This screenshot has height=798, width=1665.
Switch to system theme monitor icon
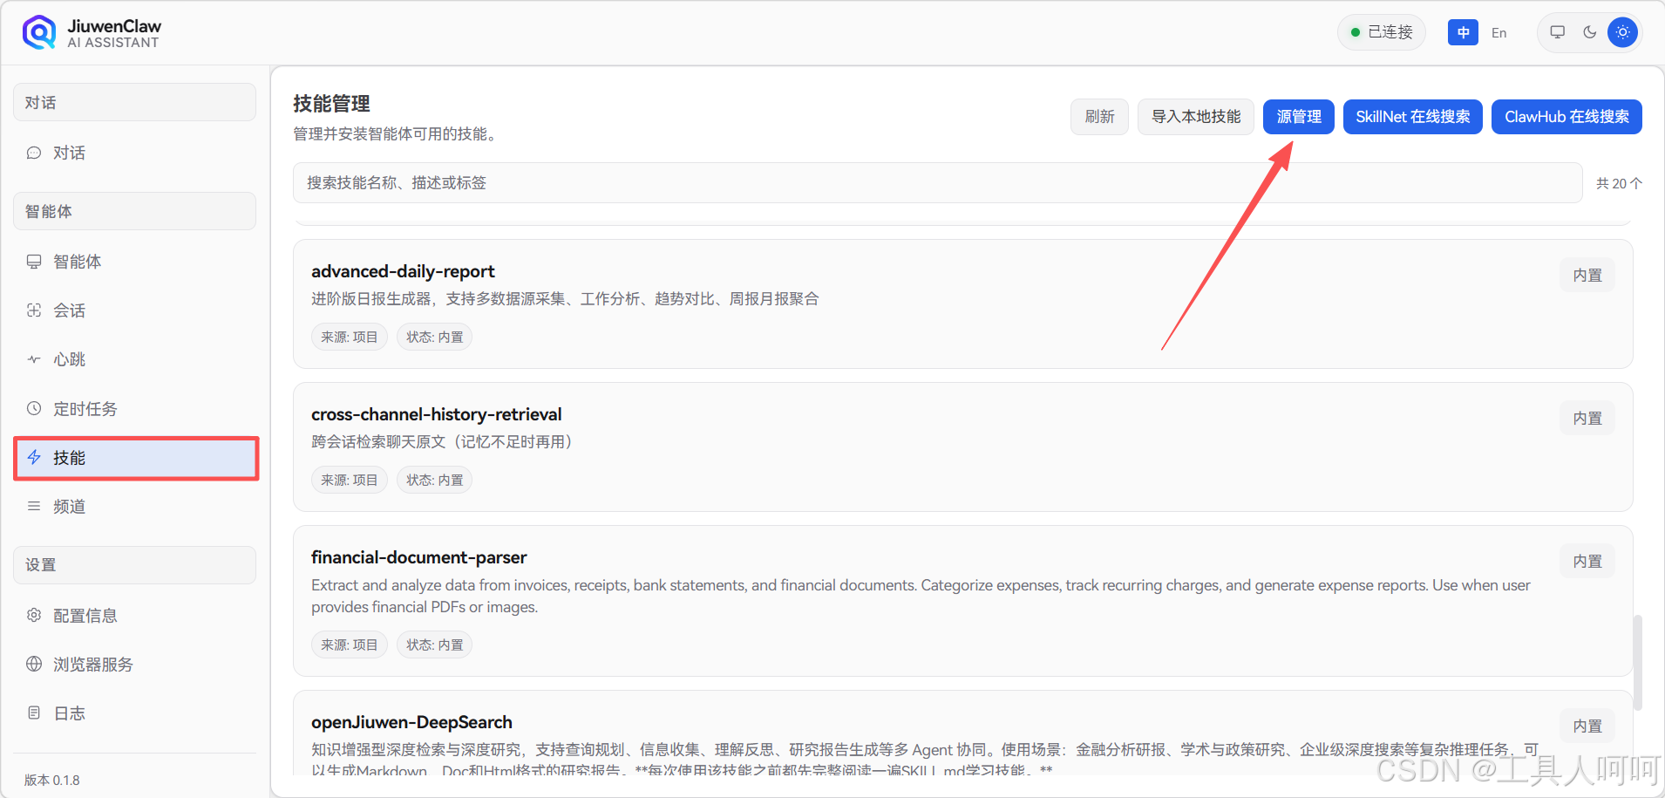[x=1557, y=32]
